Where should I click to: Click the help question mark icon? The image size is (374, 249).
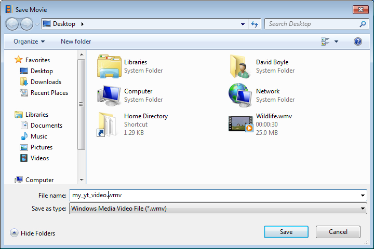pyautogui.click(x=358, y=41)
